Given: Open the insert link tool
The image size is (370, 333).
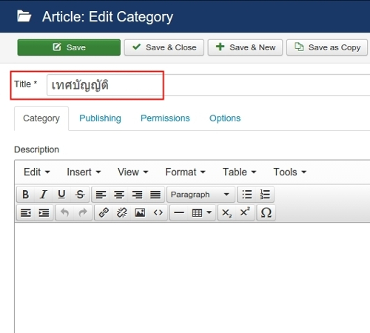Looking at the screenshot, I should click(x=104, y=212).
